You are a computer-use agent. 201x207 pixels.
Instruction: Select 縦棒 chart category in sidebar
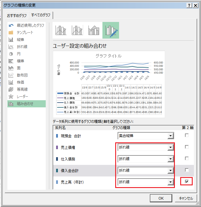21,39
